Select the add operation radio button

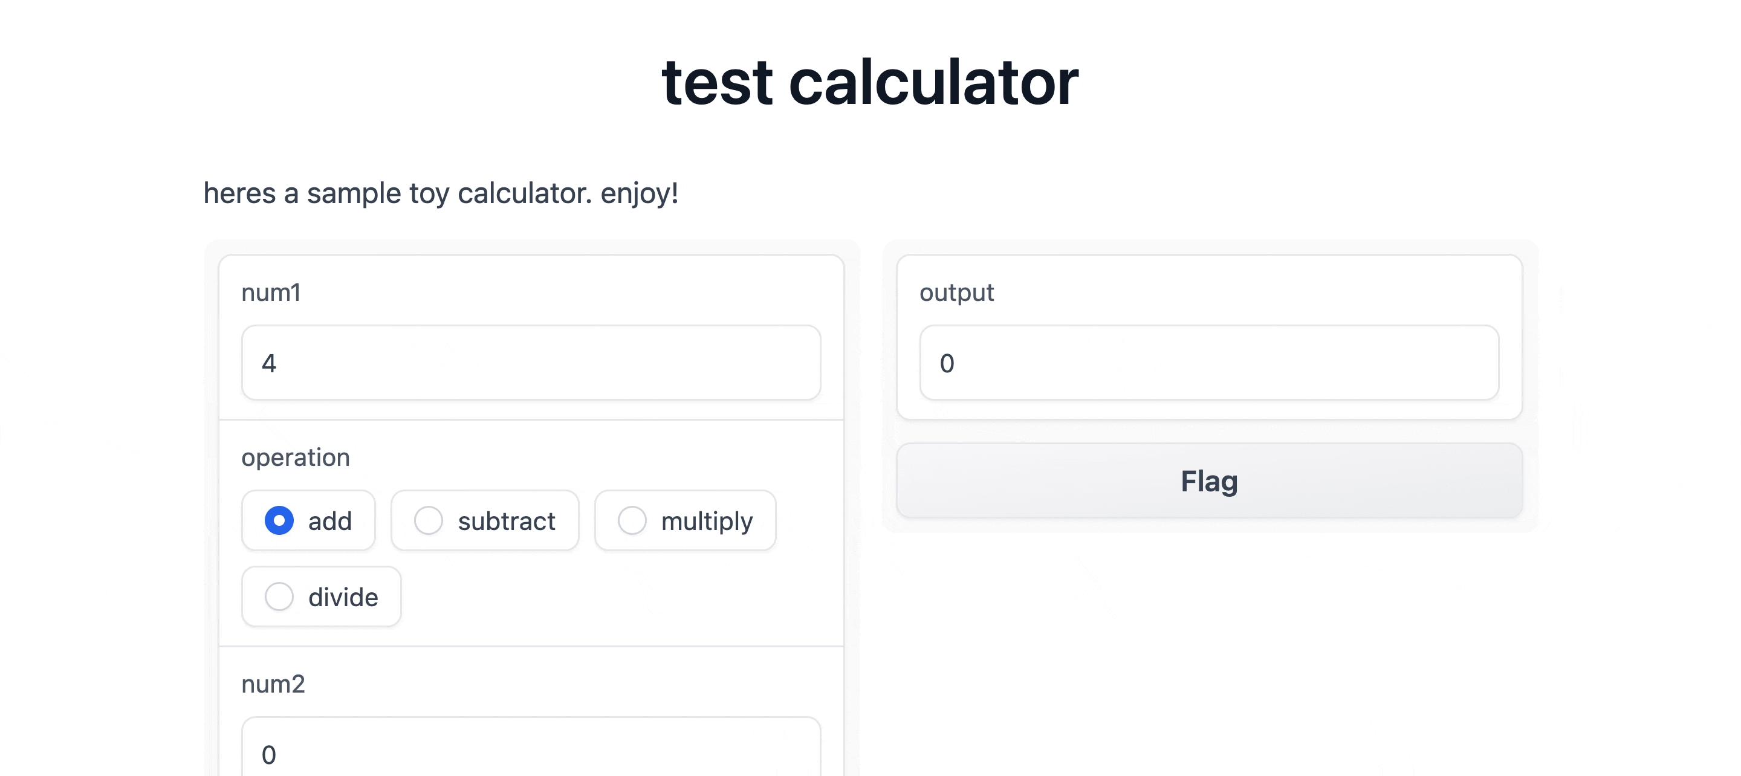pyautogui.click(x=279, y=520)
